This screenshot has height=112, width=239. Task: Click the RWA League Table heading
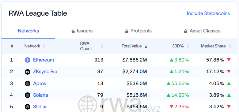pyautogui.click(x=38, y=13)
